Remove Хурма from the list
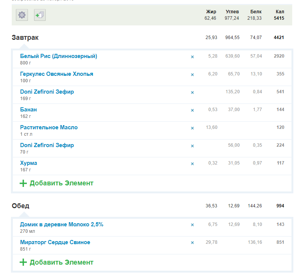 tap(192, 164)
